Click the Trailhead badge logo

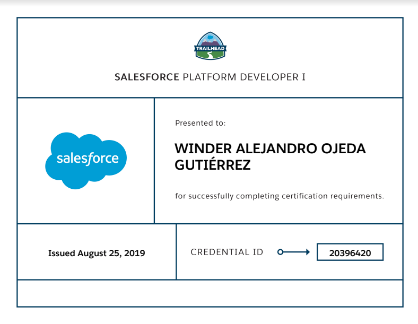(x=210, y=46)
